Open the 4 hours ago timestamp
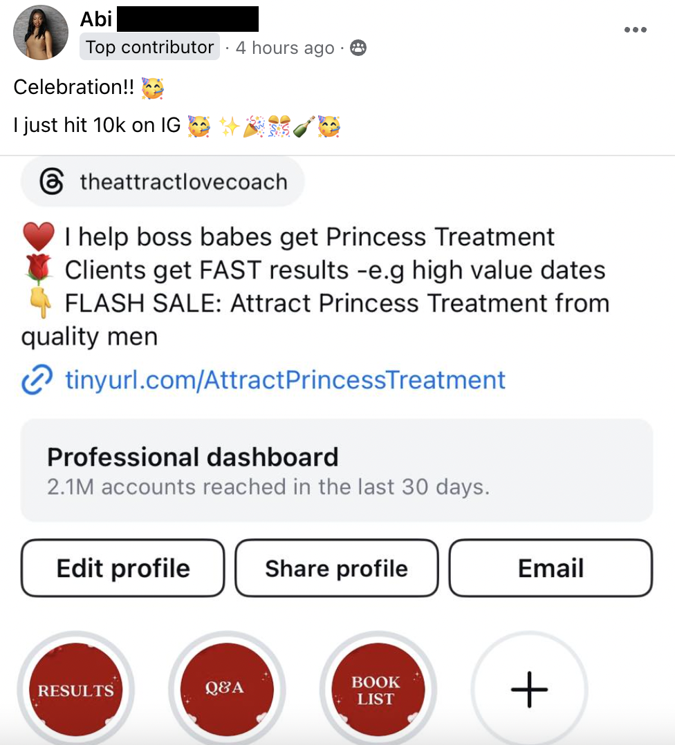Viewport: 675px width, 745px height. tap(285, 48)
